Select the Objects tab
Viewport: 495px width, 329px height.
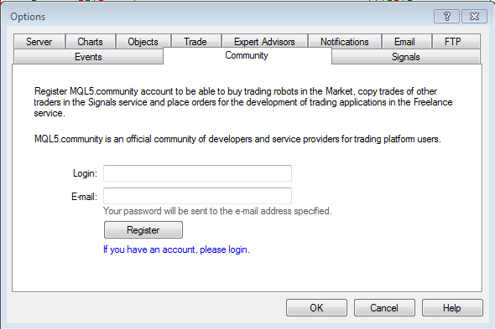coord(143,42)
